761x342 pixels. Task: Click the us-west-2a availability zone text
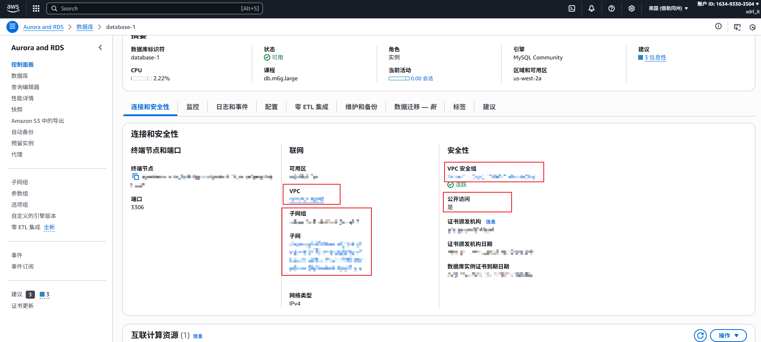click(x=527, y=78)
